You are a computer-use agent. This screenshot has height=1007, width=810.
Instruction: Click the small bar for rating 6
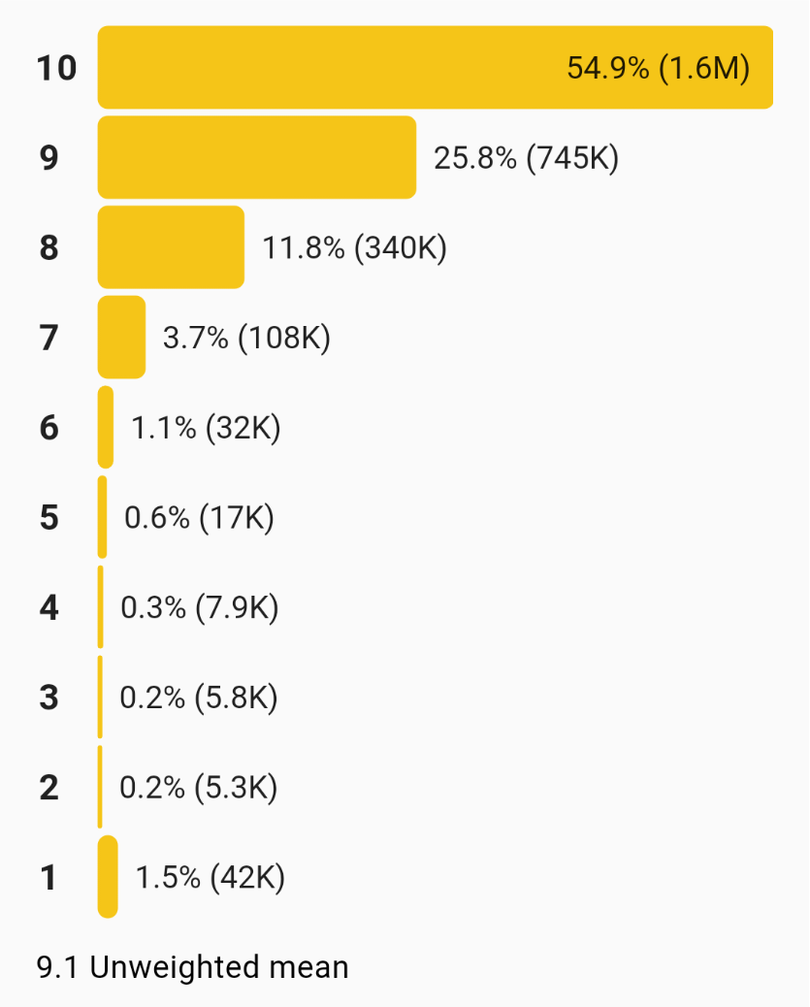(x=106, y=427)
